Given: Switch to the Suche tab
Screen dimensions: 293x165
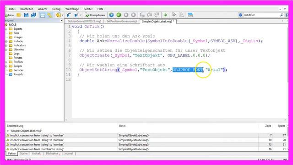Looking at the screenshot, I should [24, 154].
